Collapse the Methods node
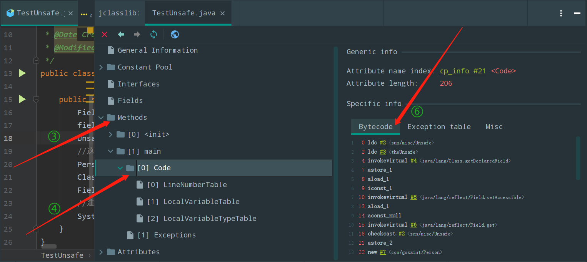 click(x=101, y=118)
